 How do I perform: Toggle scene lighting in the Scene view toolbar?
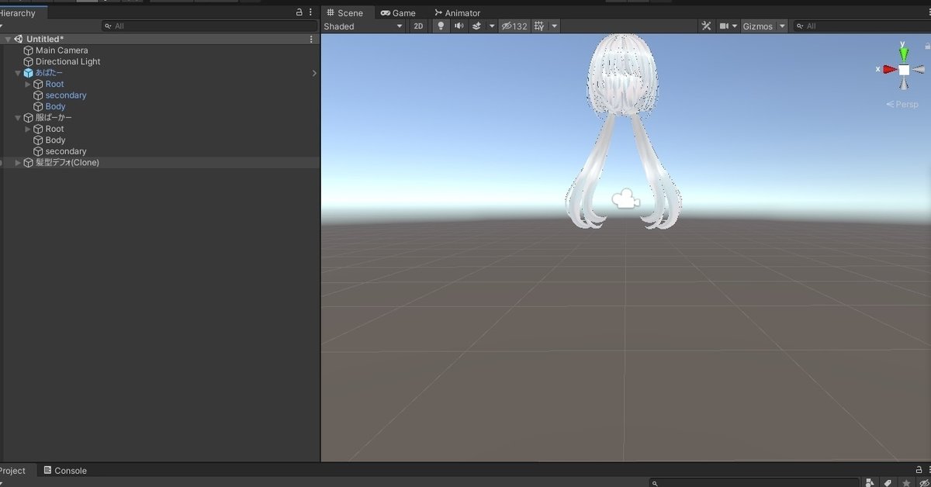tap(441, 26)
